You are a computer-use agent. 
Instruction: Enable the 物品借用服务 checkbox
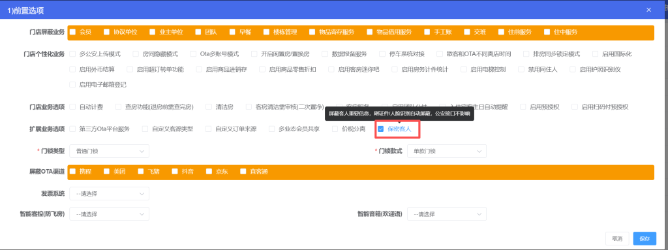(370, 32)
